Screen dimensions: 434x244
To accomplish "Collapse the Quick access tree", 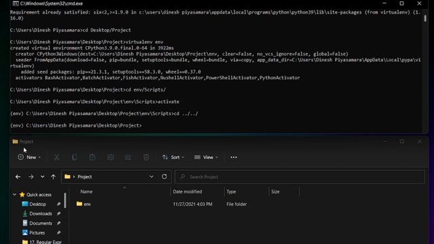I will click(x=14, y=195).
